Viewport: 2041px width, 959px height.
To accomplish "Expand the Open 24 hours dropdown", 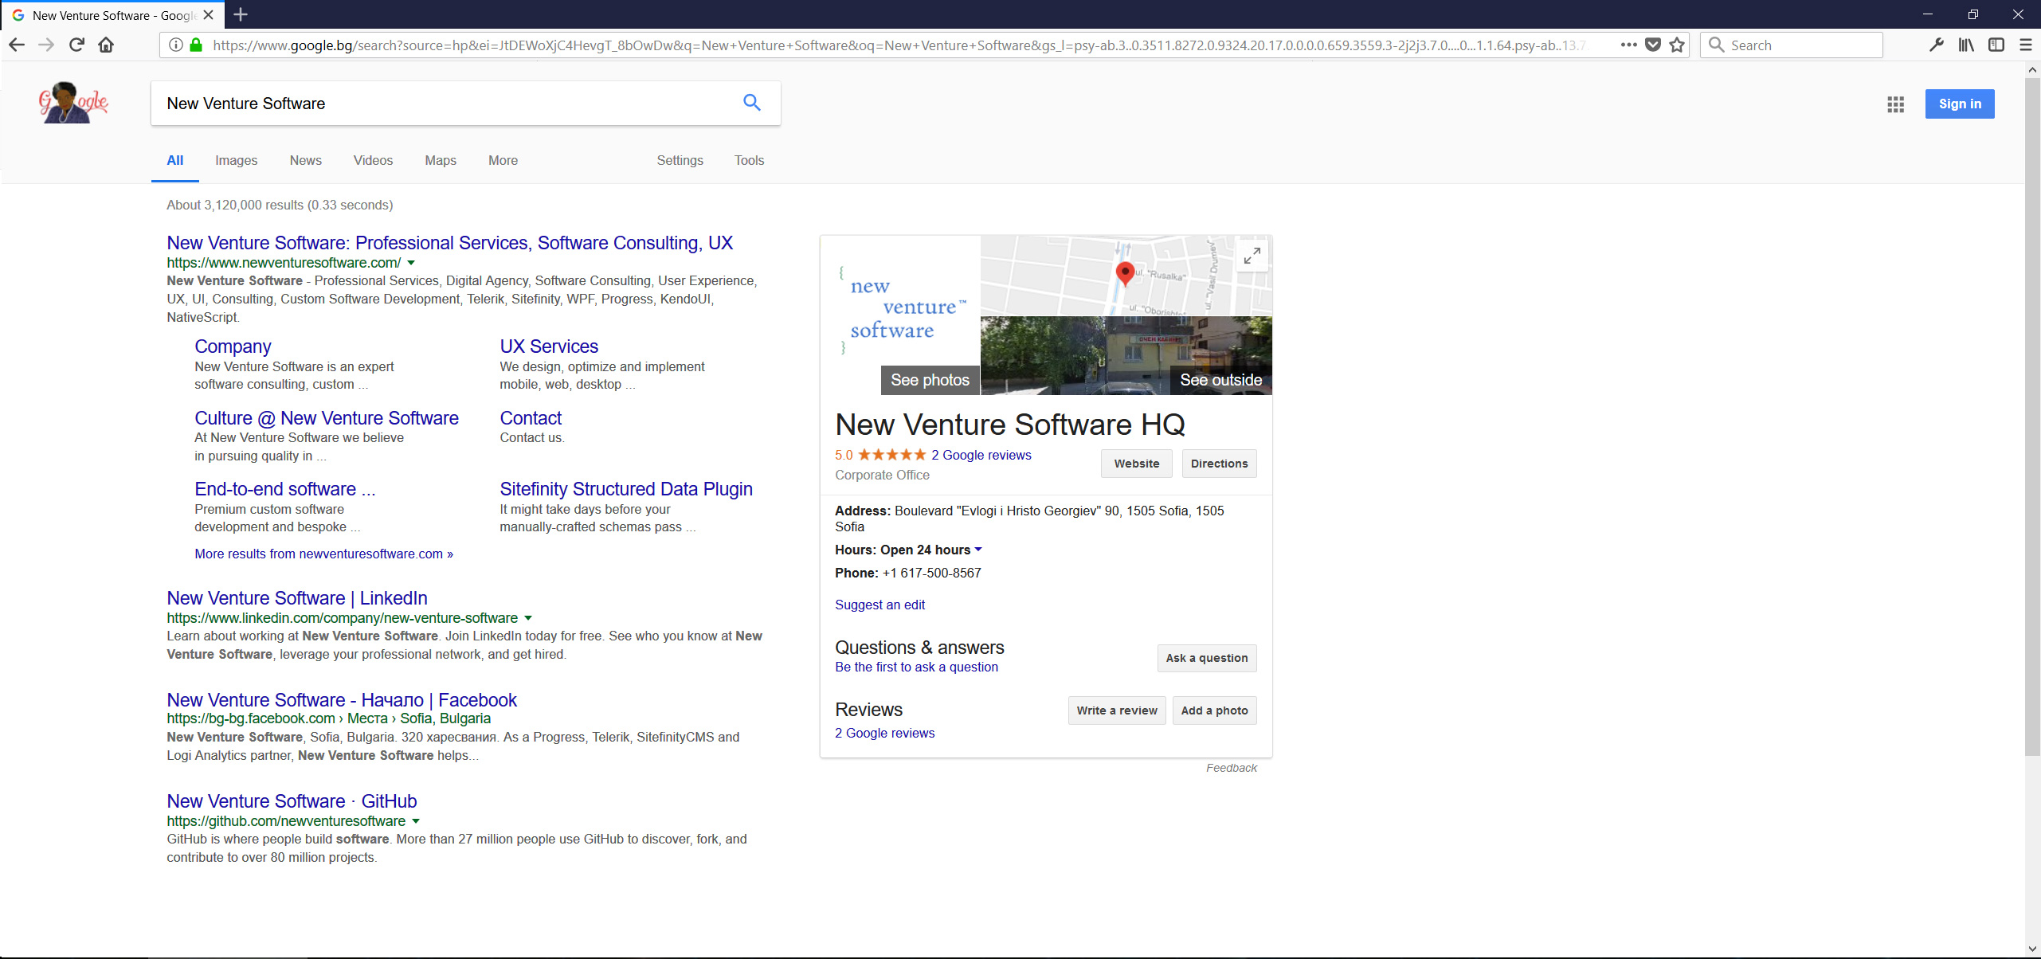I will click(978, 550).
